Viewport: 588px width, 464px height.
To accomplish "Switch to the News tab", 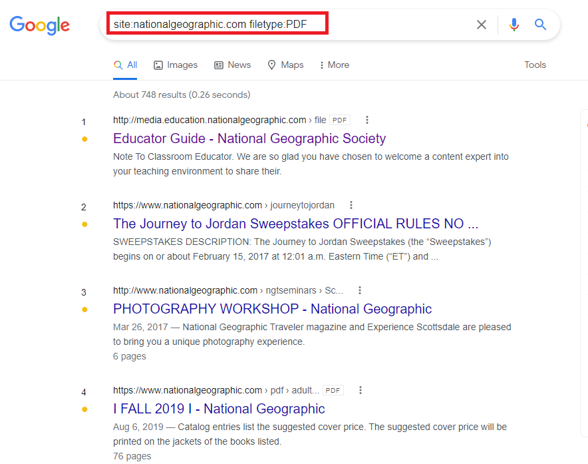I will coord(232,65).
